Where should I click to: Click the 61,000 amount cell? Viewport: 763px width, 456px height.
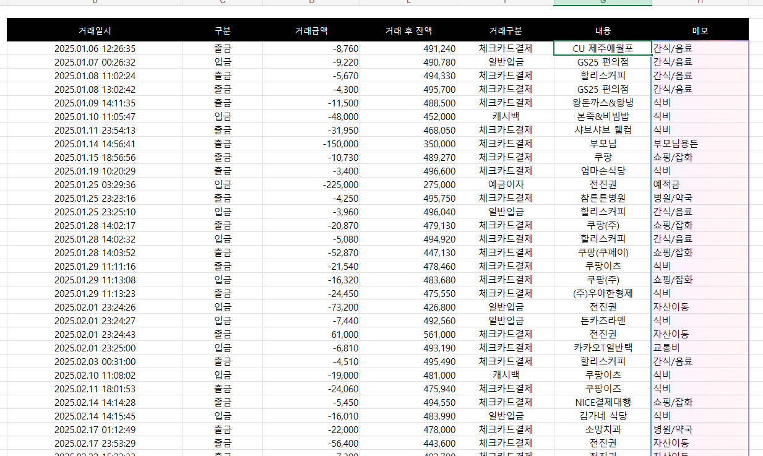point(311,334)
